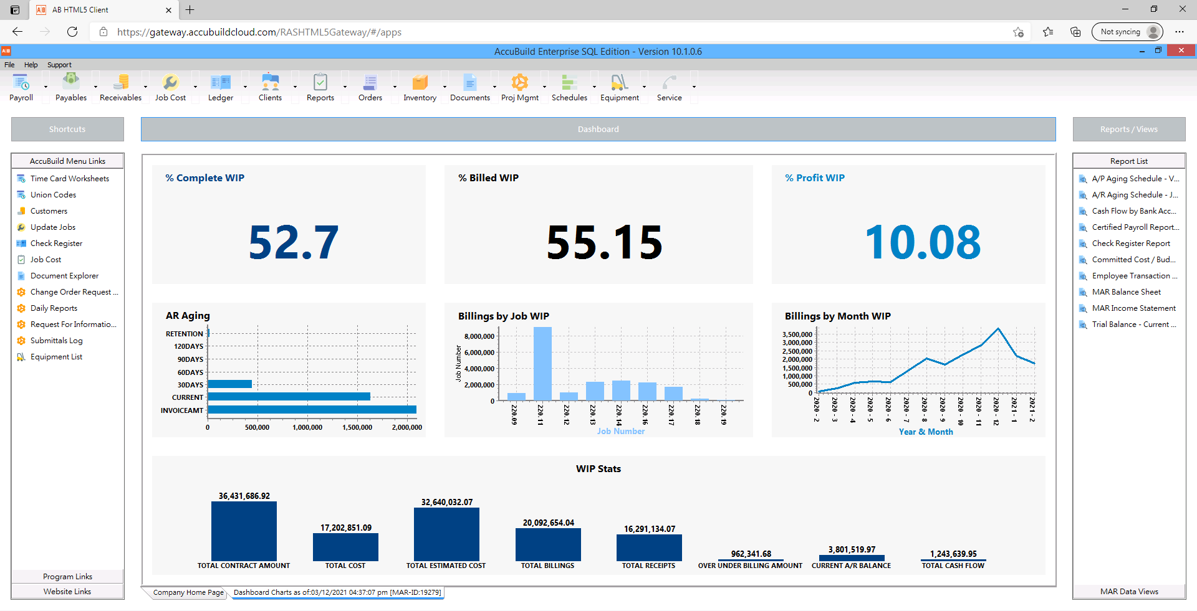The image size is (1197, 611).
Task: Open the MAR Balance Sheet report
Action: click(x=1126, y=291)
